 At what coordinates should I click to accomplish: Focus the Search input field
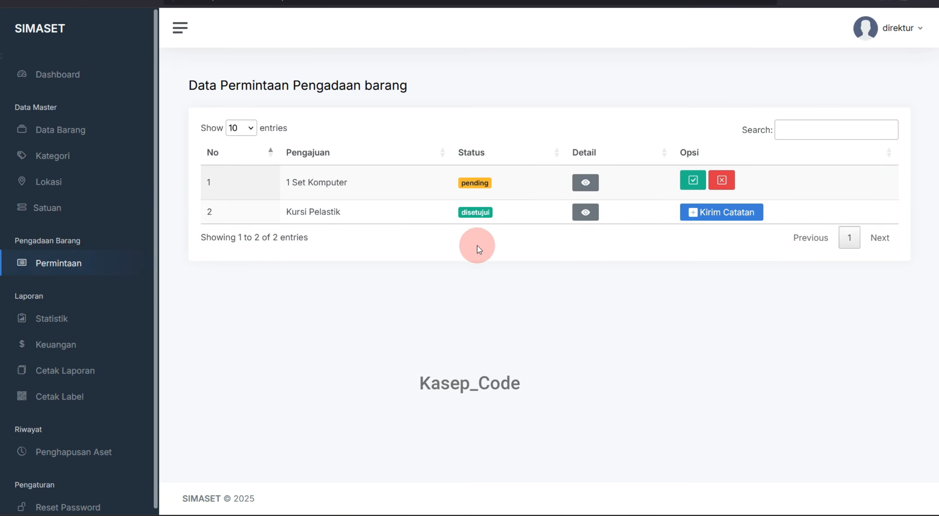836,130
